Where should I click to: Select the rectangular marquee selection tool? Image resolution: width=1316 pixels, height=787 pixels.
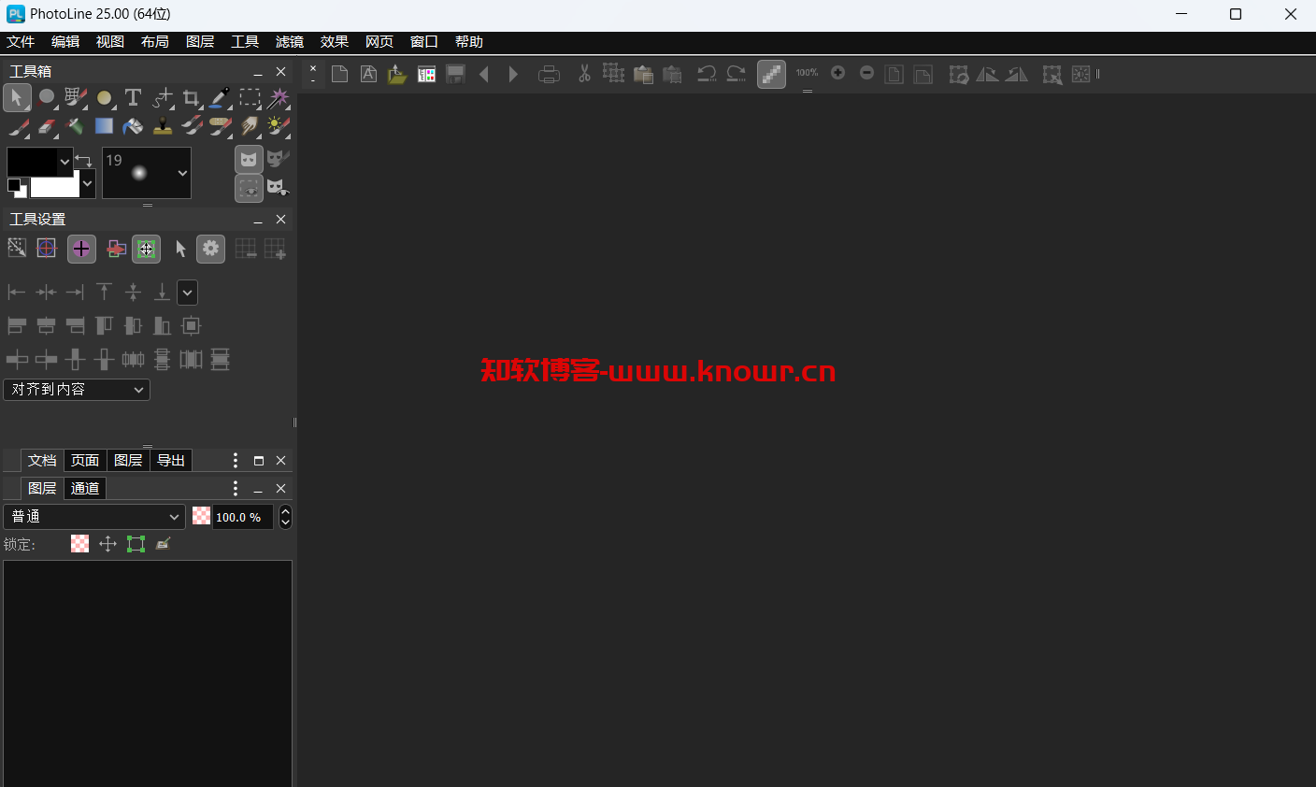[x=250, y=97]
